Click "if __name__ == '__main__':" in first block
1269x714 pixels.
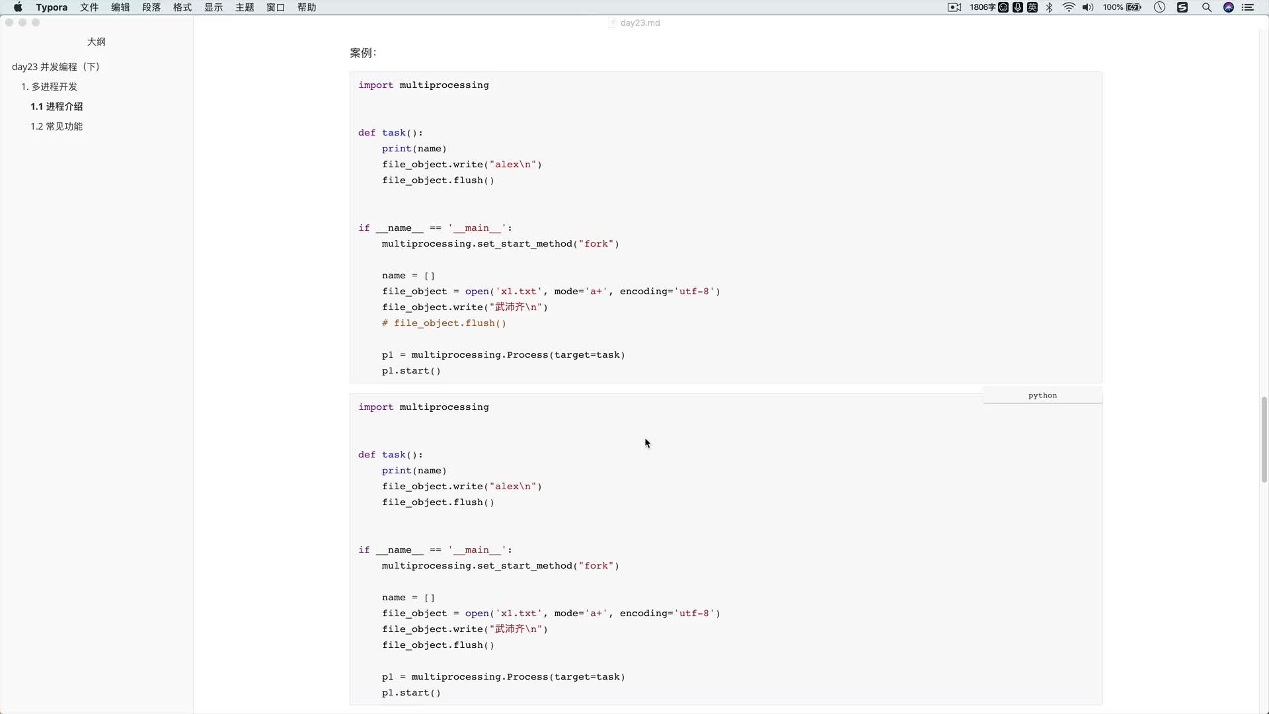tap(435, 228)
